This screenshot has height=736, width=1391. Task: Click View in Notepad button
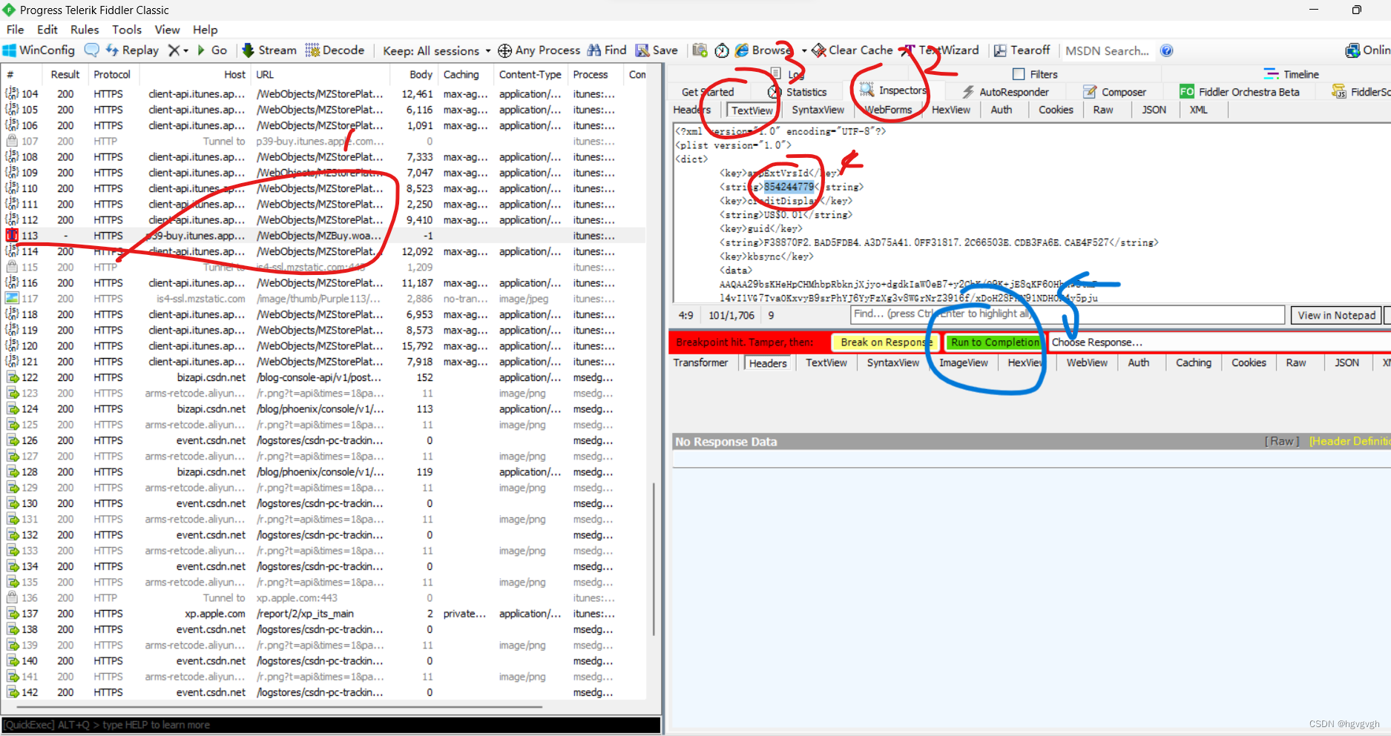pyautogui.click(x=1337, y=315)
